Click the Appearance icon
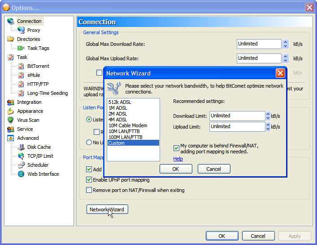The width and height of the screenshot is (317, 245). coord(10,111)
